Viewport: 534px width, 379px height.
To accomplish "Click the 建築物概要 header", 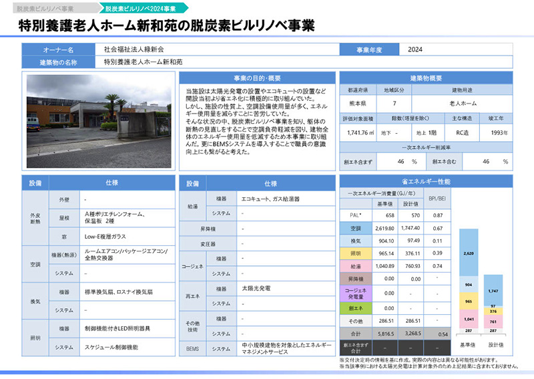I will (x=426, y=78).
